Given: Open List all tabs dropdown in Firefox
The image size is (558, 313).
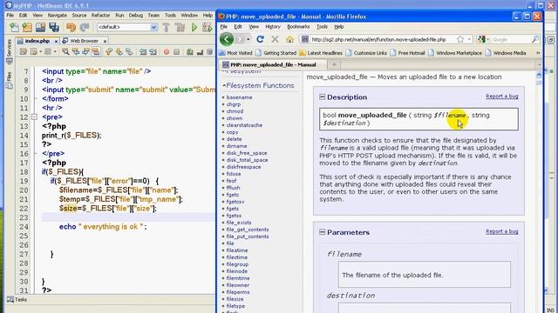Looking at the screenshot, I should (x=539, y=65).
